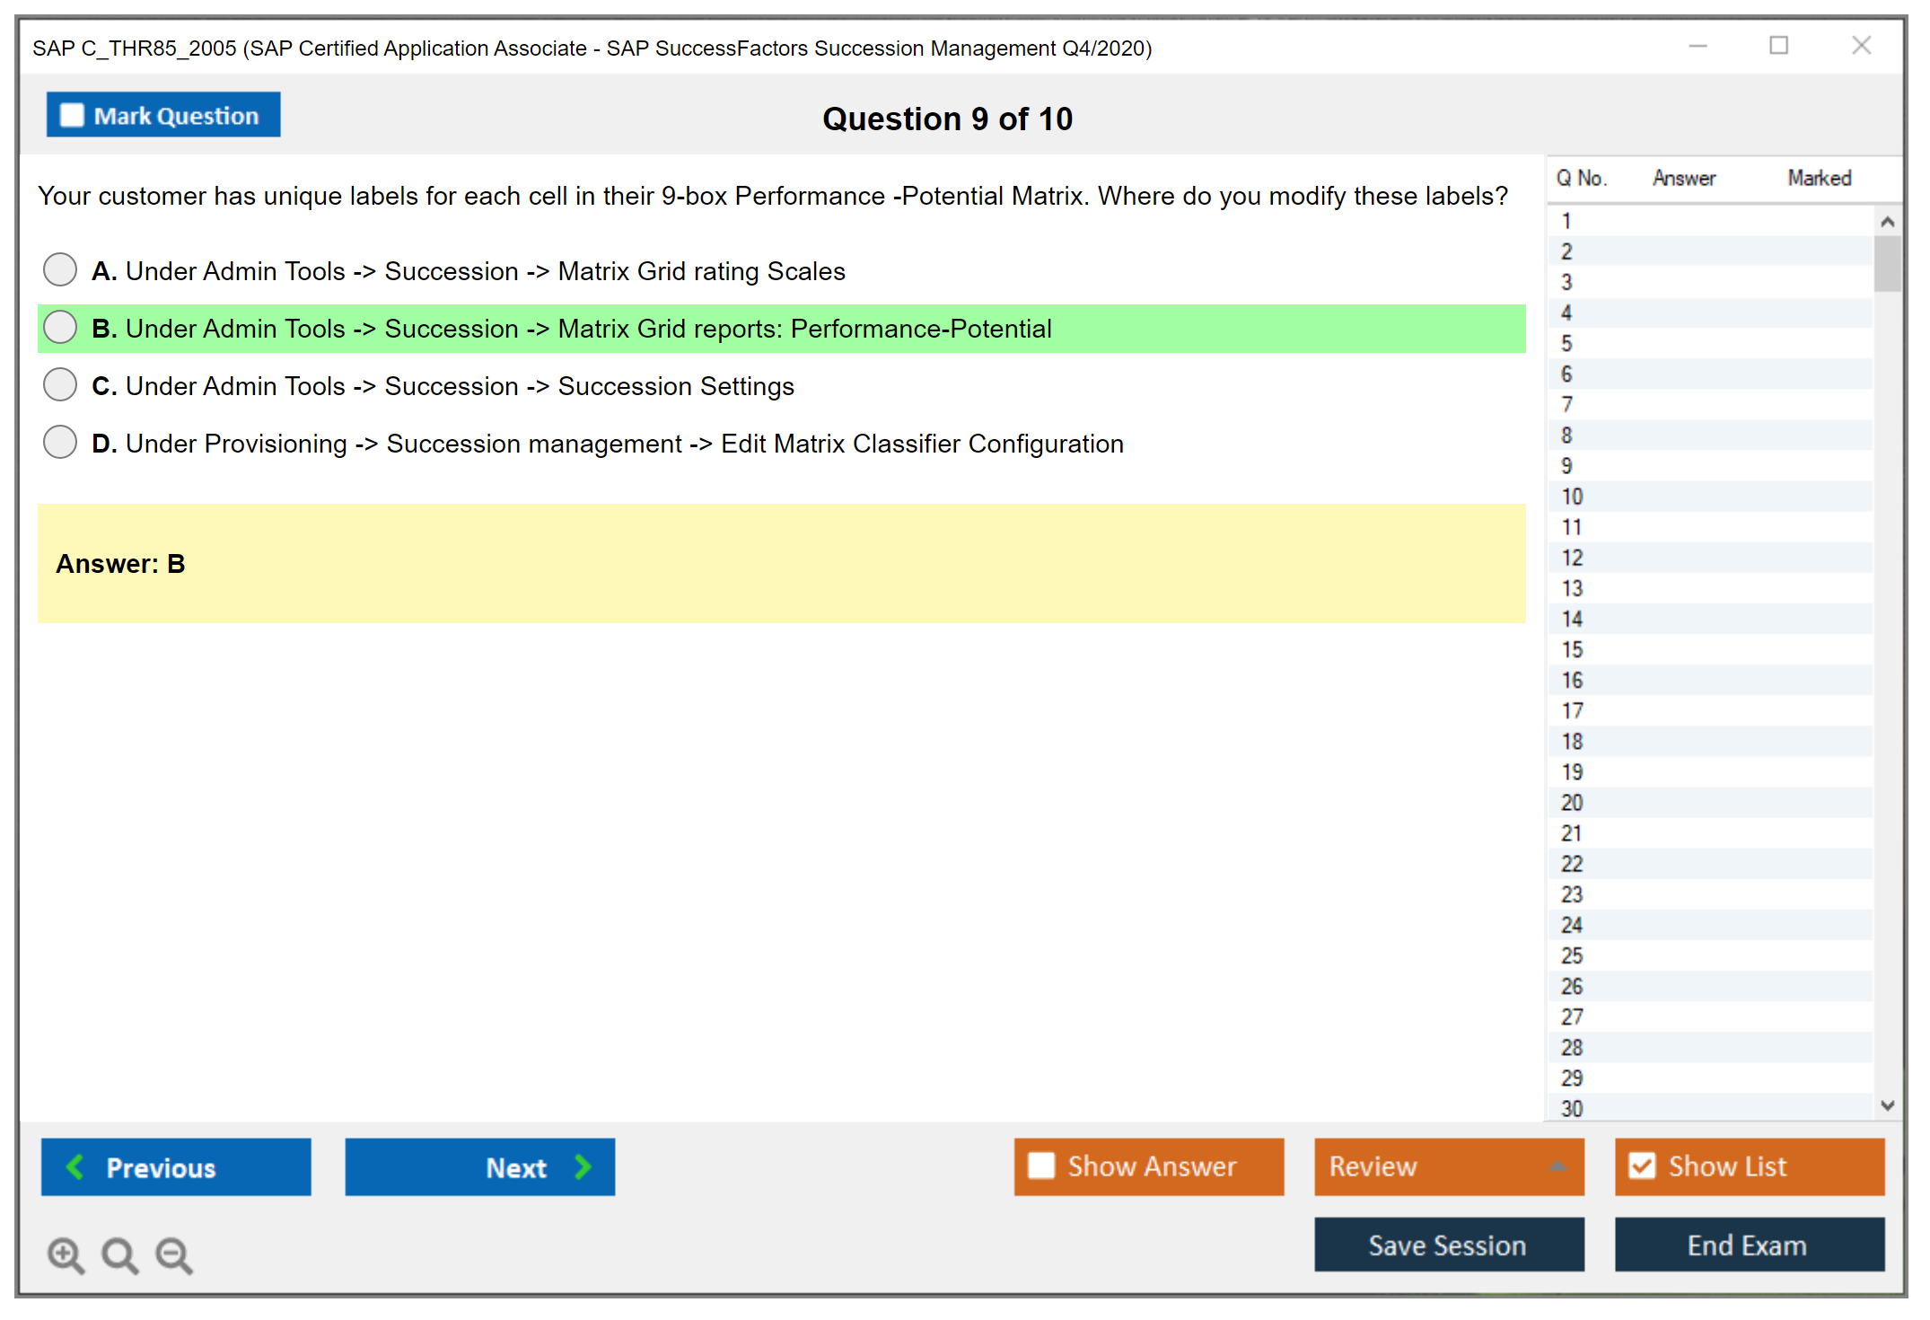Click the green left chevron on Previous

[75, 1166]
